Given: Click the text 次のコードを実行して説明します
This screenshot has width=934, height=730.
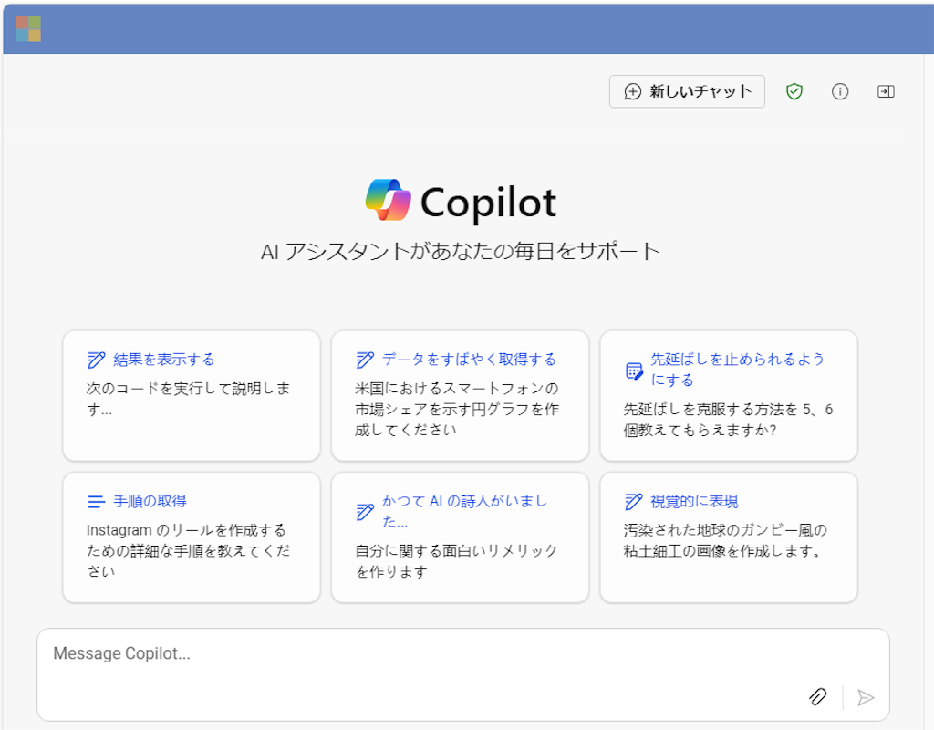Looking at the screenshot, I should [x=188, y=399].
